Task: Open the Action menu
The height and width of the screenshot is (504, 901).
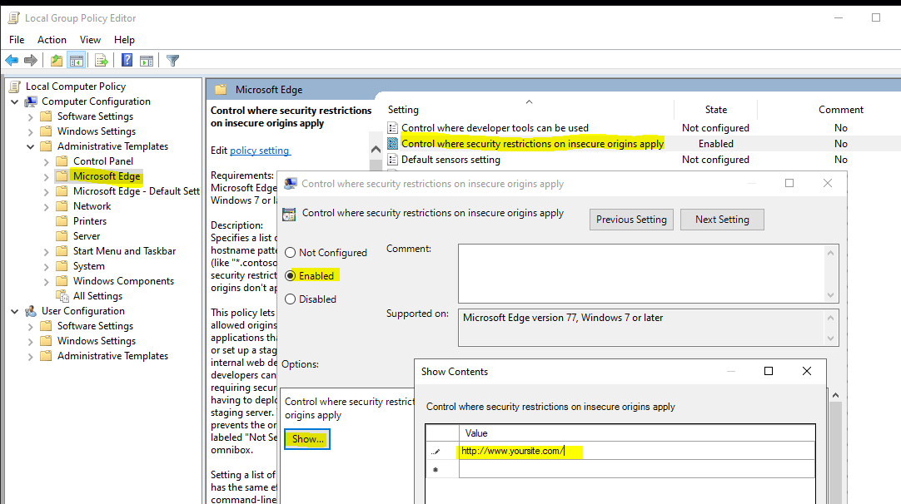Action: (x=52, y=40)
